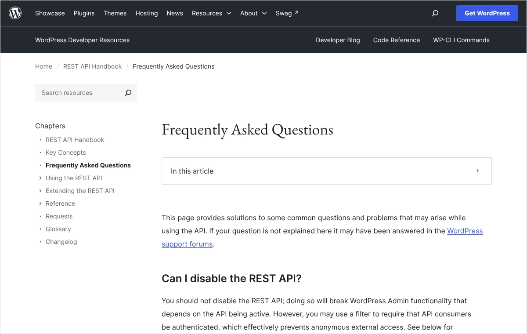This screenshot has width=527, height=334.
Task: Expand Using the REST API chapter
Action: (x=40, y=178)
